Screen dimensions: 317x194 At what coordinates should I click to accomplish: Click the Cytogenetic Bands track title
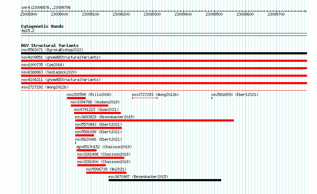(x=42, y=26)
